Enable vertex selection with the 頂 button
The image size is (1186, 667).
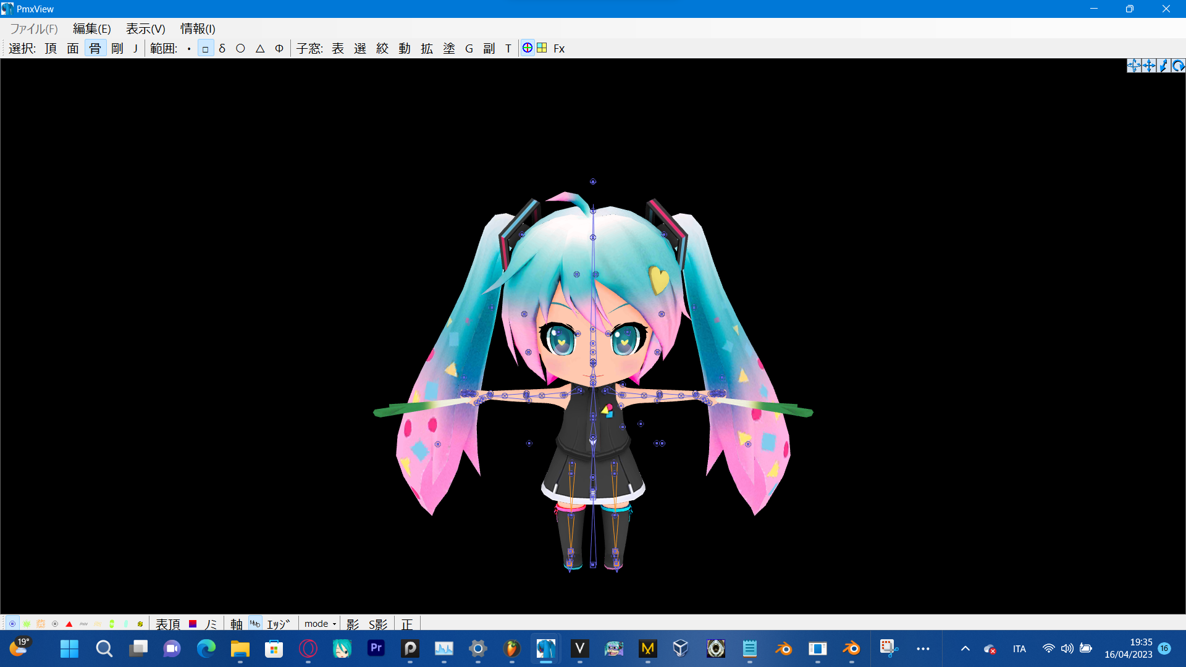(x=51, y=48)
